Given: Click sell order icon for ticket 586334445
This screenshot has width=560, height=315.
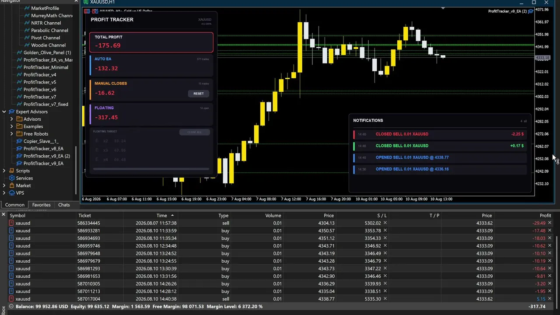Looking at the screenshot, I should coord(11,223).
